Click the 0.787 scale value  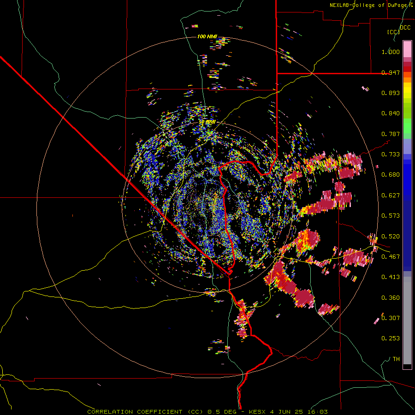[391, 134]
